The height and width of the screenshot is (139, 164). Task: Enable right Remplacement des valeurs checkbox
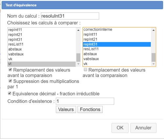[x=85, y=69]
